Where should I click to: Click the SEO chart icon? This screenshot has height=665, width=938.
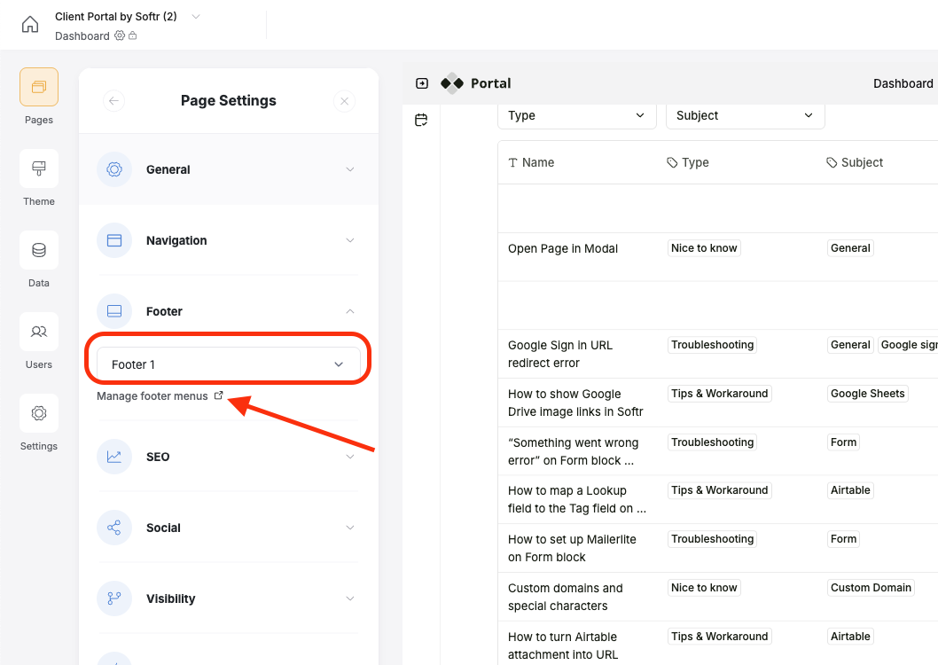click(x=114, y=457)
